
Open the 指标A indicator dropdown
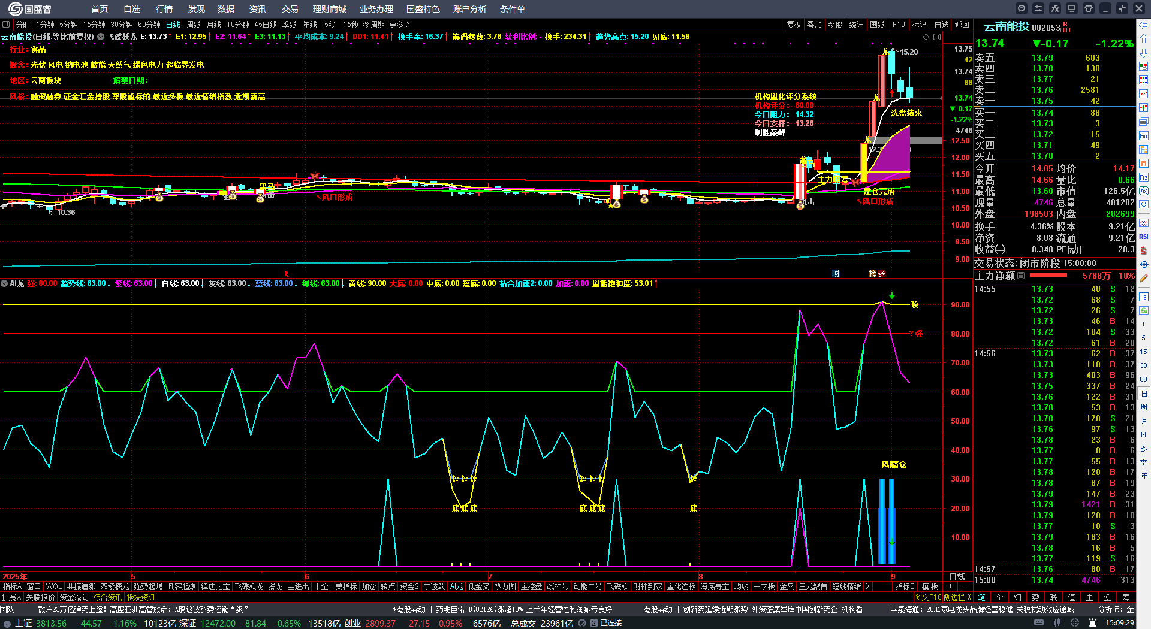pyautogui.click(x=12, y=586)
